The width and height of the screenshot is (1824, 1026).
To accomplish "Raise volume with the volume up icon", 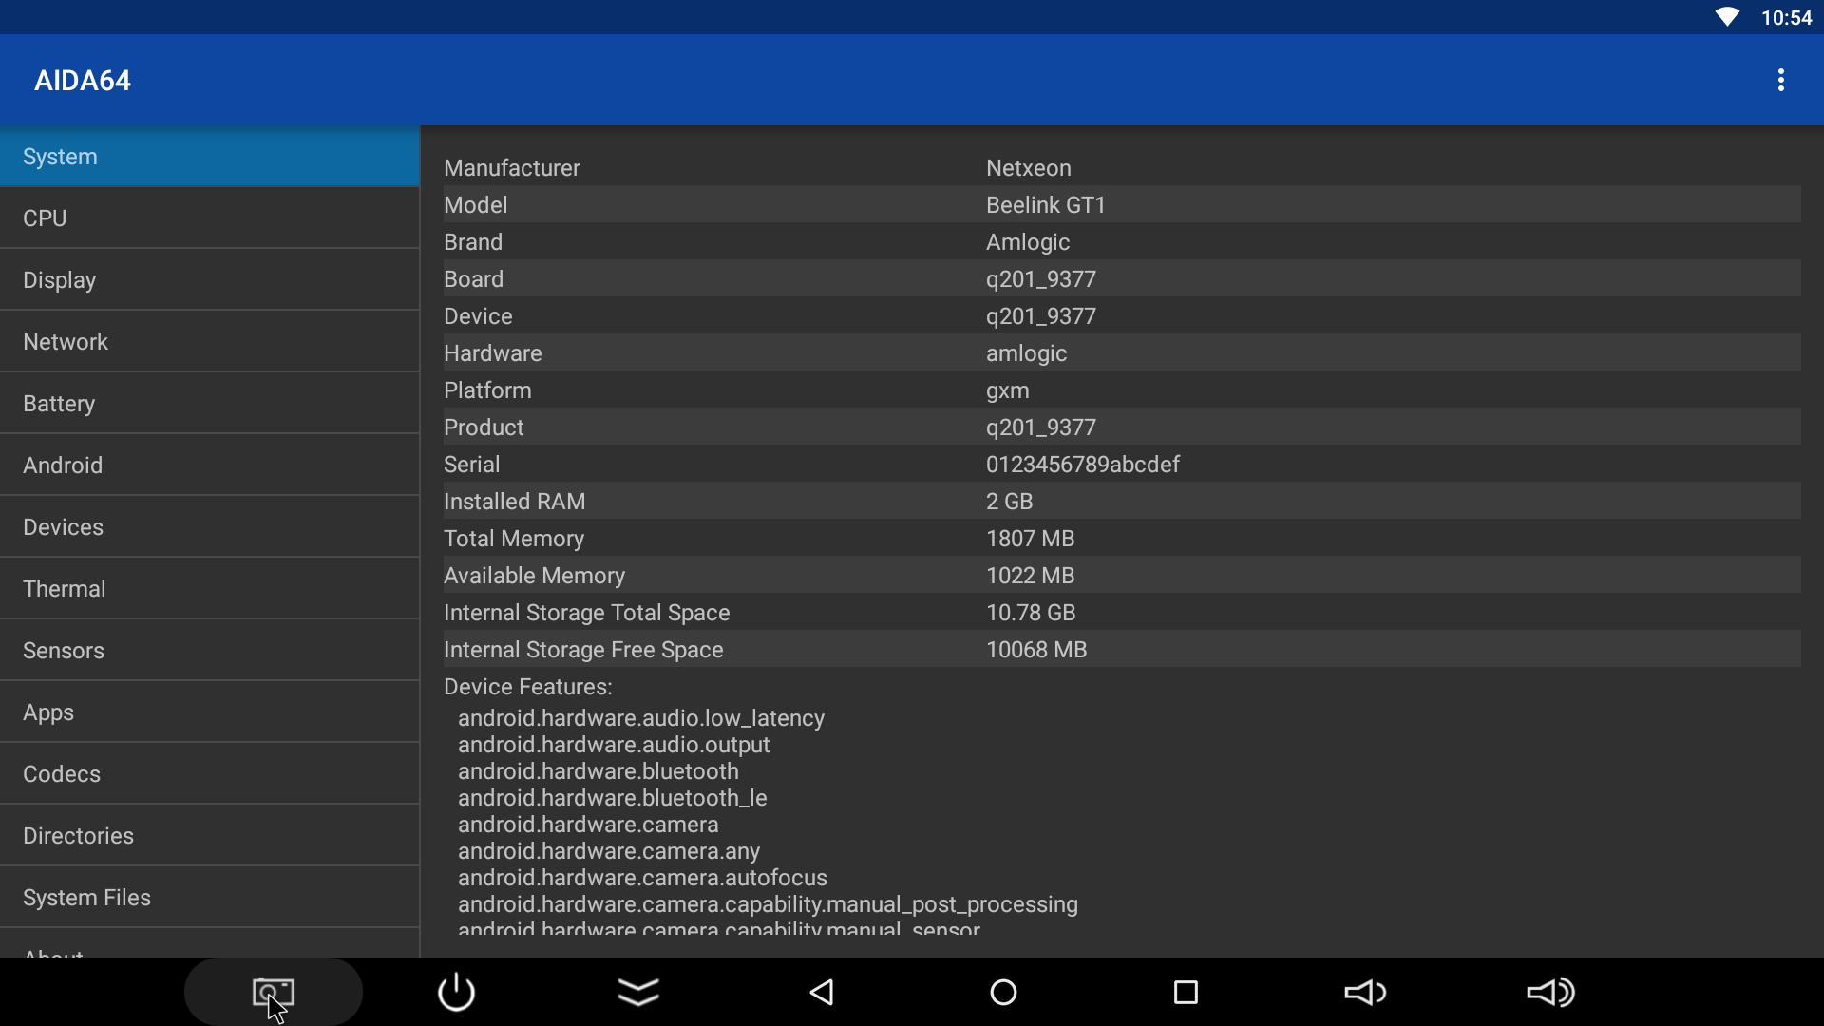I will click(1550, 993).
